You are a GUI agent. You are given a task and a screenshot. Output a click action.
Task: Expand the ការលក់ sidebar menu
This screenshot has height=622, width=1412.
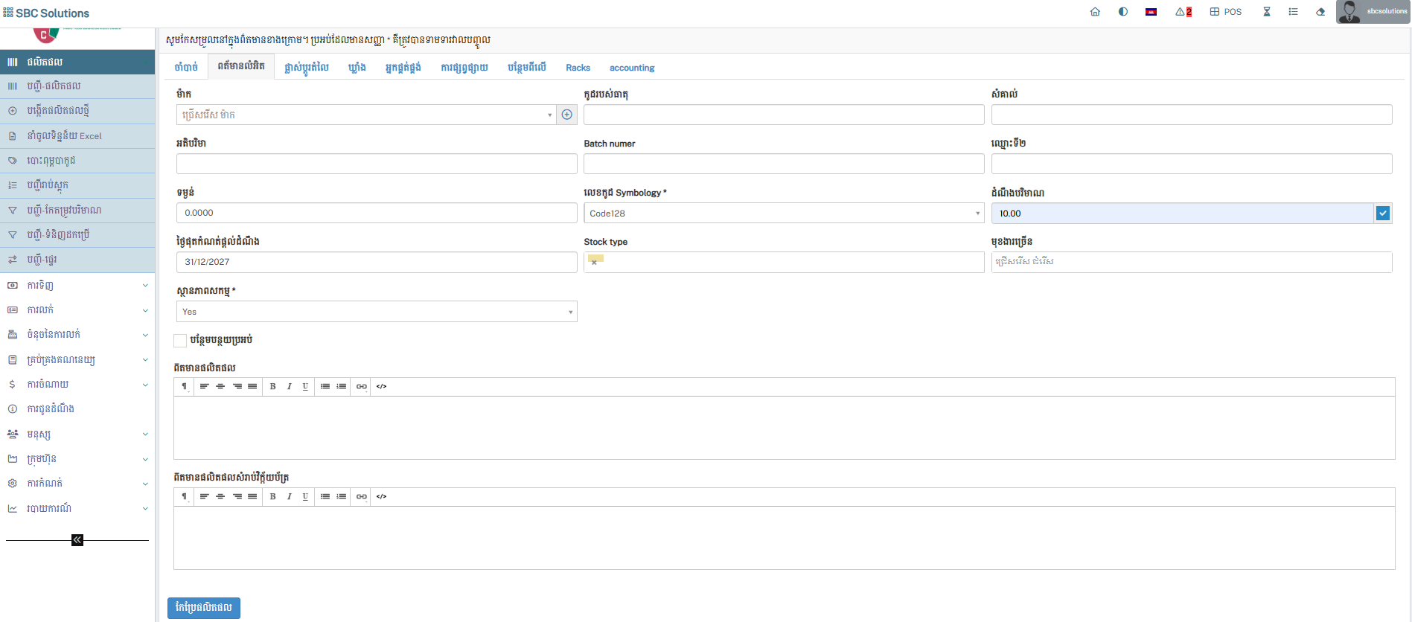click(77, 310)
